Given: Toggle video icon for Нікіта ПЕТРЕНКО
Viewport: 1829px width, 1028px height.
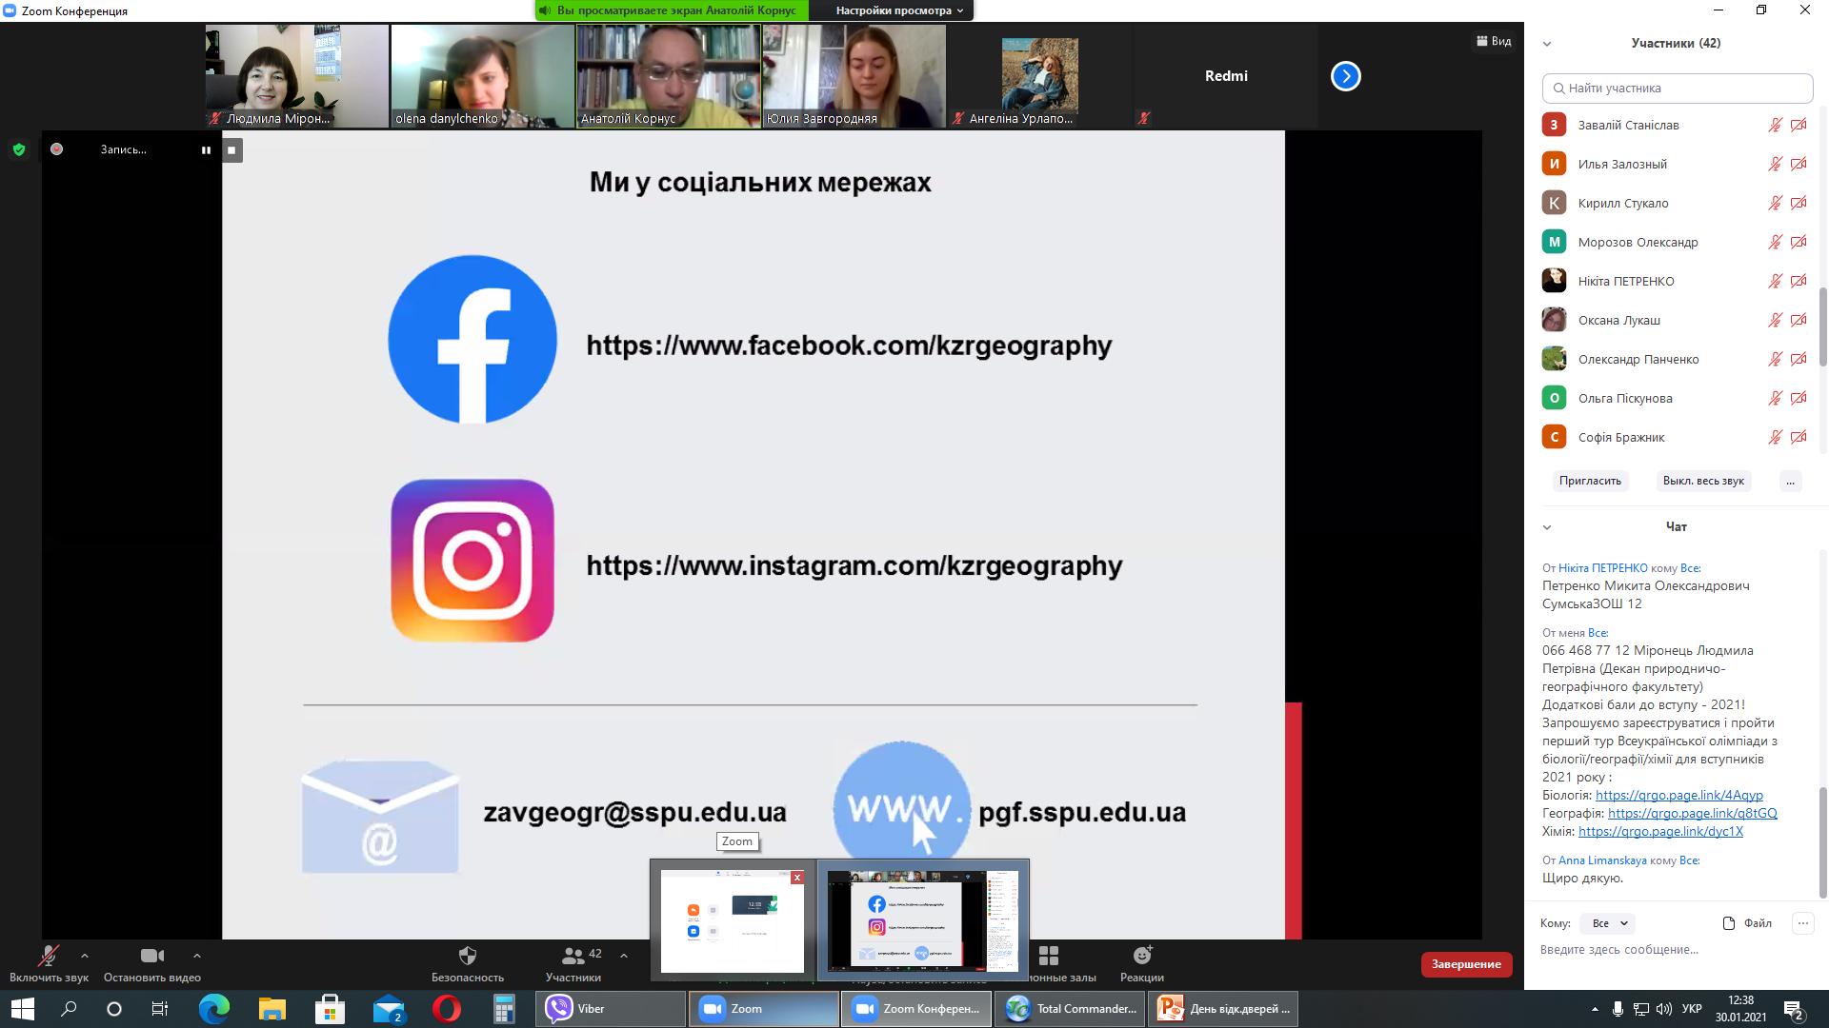Looking at the screenshot, I should coord(1799,281).
